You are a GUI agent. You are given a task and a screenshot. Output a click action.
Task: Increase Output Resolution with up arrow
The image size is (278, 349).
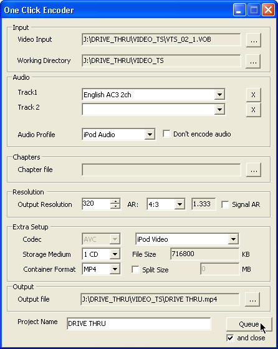115,201
